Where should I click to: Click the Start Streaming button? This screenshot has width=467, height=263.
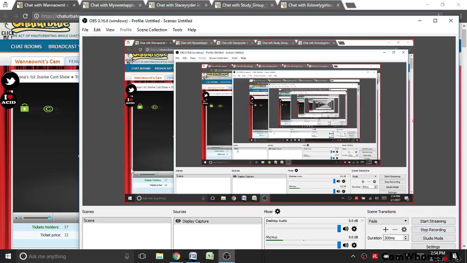[433, 221]
